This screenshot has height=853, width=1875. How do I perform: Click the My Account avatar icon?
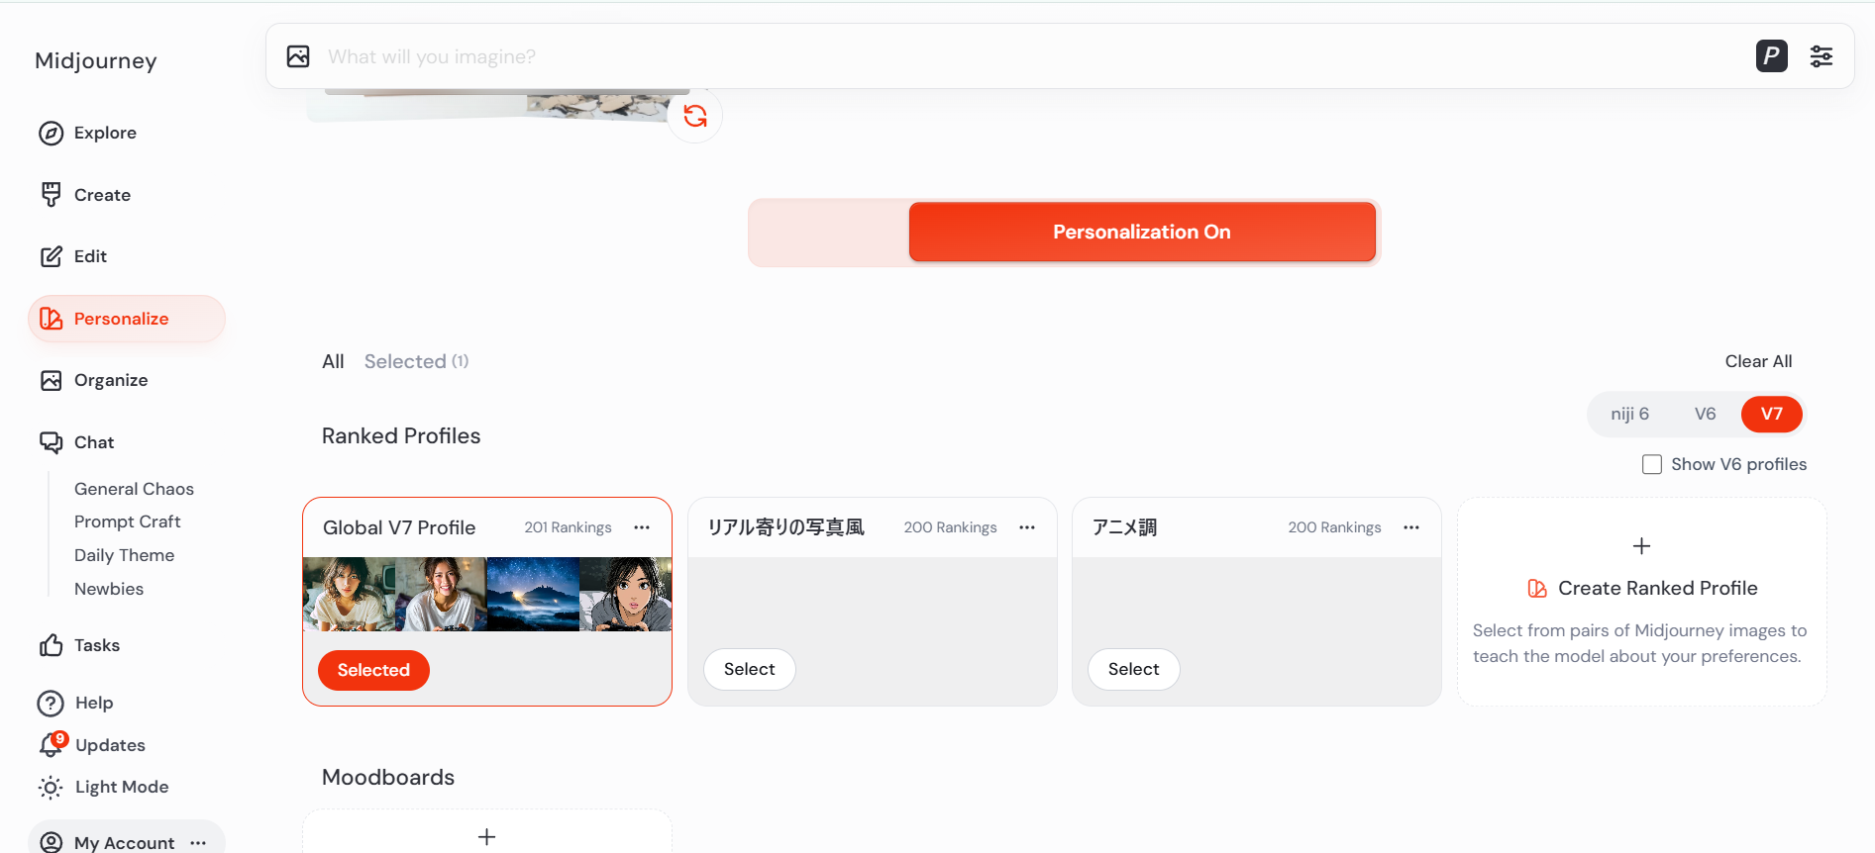point(51,842)
